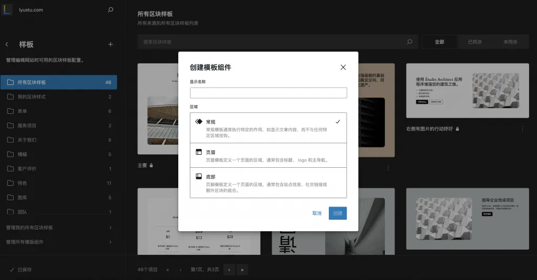Click the 显示名称 text field
Viewport: 537px width, 280px height.
tap(268, 93)
